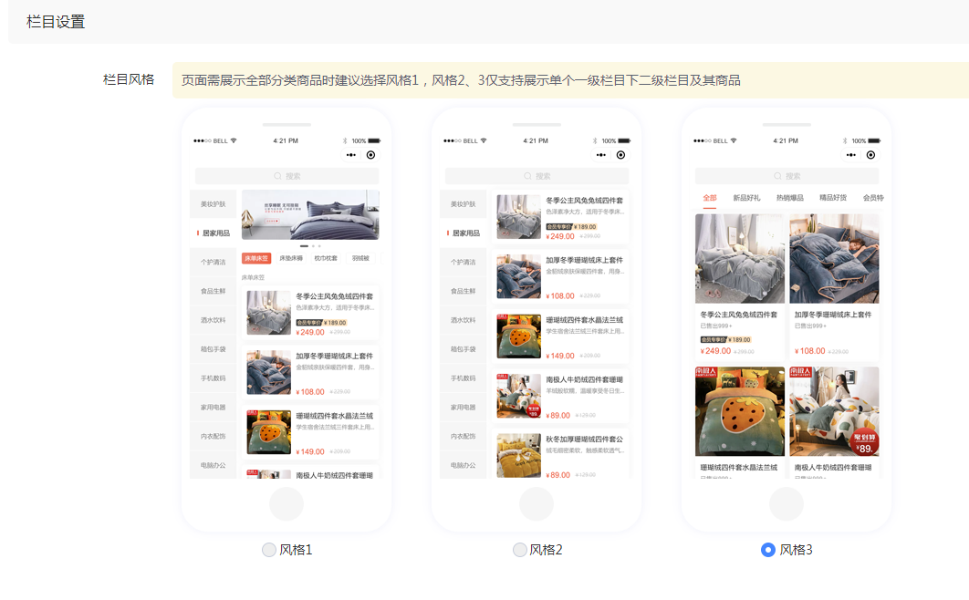Select the 枕巾枕套 sub-tab in 风格1 preview
The image size is (969, 600).
[x=326, y=258]
